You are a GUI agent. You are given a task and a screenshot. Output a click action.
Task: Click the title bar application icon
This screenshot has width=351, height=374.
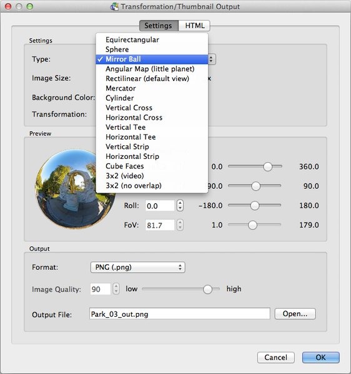click(x=114, y=7)
